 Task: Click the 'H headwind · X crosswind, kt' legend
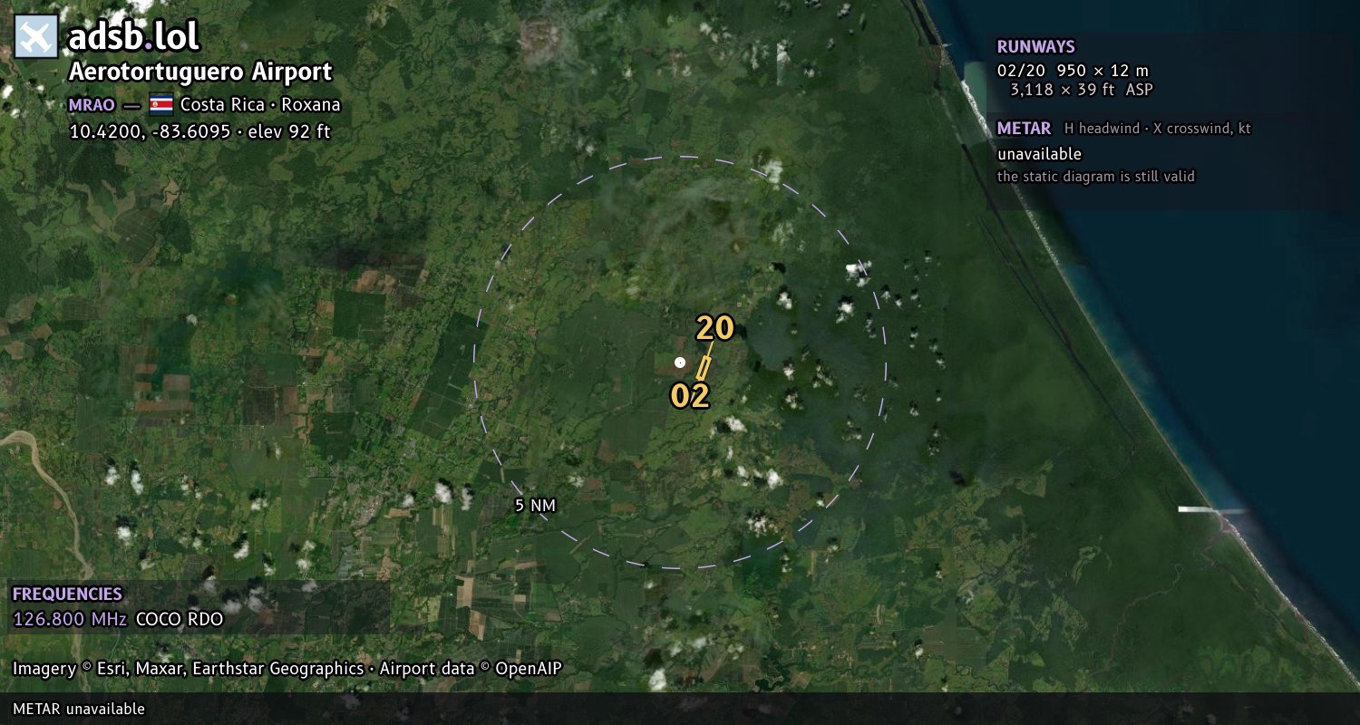click(1157, 129)
